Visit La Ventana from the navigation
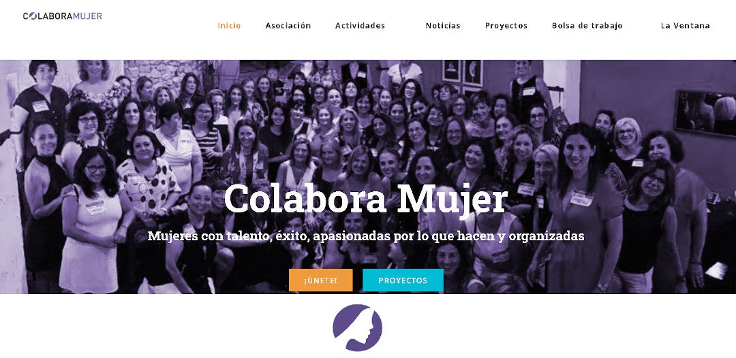 [x=685, y=26]
